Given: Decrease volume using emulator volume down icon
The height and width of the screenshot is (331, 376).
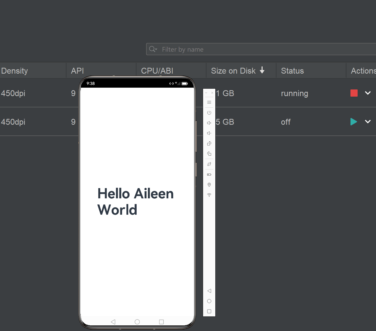Looking at the screenshot, I should (x=209, y=133).
